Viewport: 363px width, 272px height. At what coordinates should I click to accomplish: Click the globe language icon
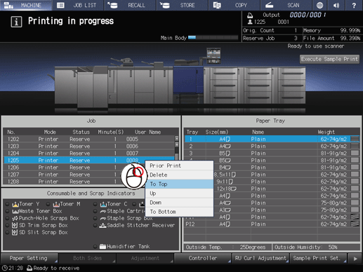319,5
